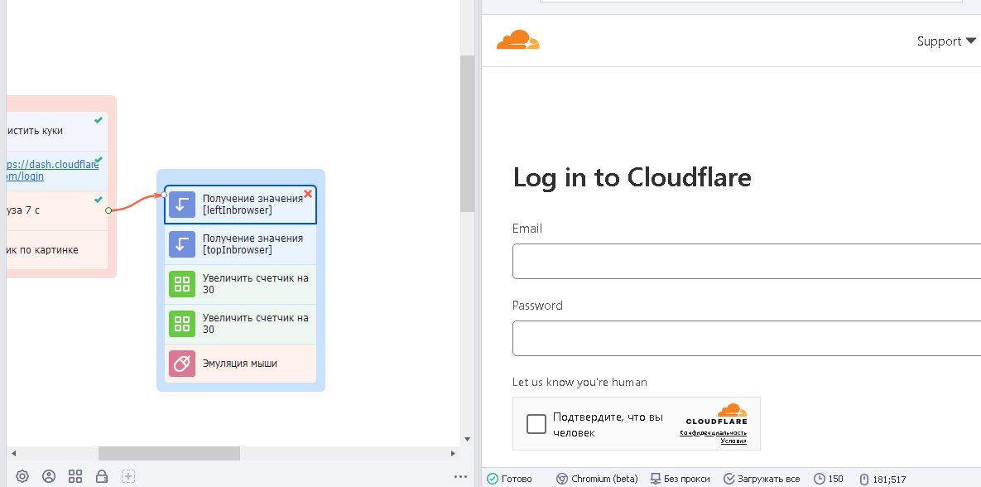Click the Password input field
This screenshot has width=981, height=487.
pos(747,338)
